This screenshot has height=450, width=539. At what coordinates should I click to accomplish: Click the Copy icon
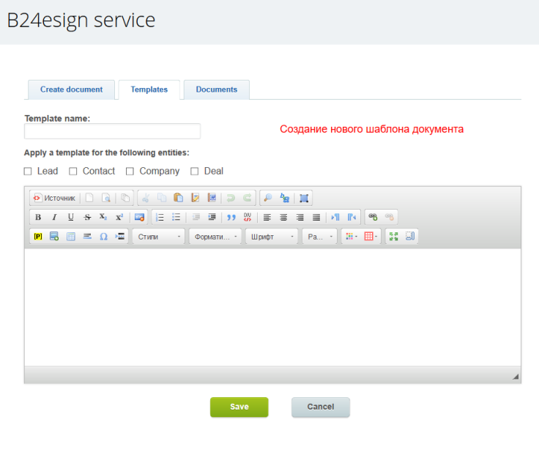(x=162, y=198)
